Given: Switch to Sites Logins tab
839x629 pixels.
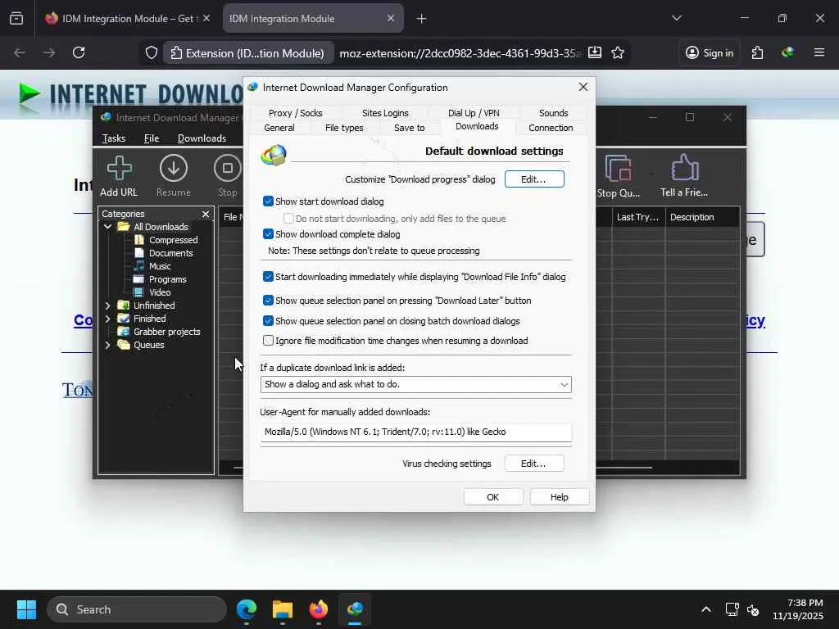Looking at the screenshot, I should coord(385,113).
